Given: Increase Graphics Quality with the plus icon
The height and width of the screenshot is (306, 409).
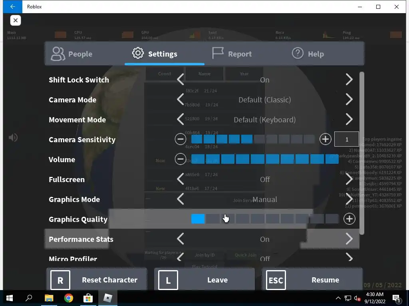Looking at the screenshot, I should point(349,219).
